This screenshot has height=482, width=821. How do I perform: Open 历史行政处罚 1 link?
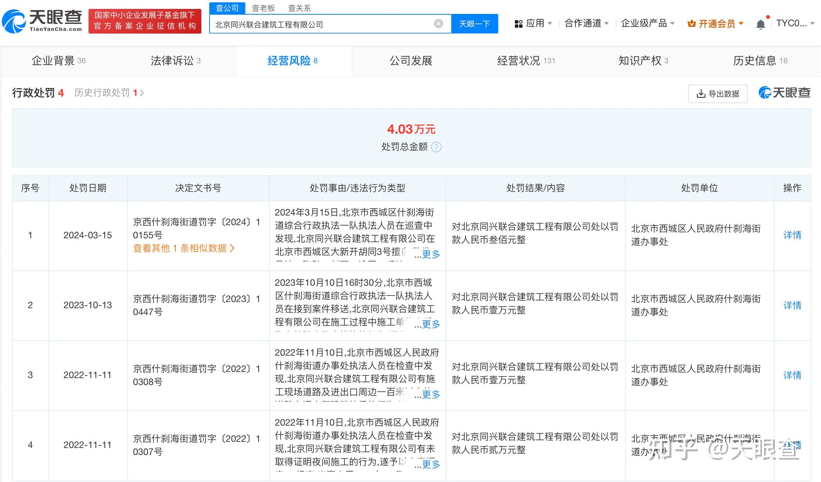point(109,93)
